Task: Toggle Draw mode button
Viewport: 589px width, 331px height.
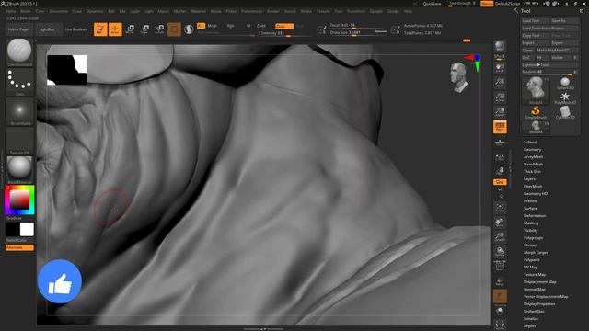Action: pos(115,29)
